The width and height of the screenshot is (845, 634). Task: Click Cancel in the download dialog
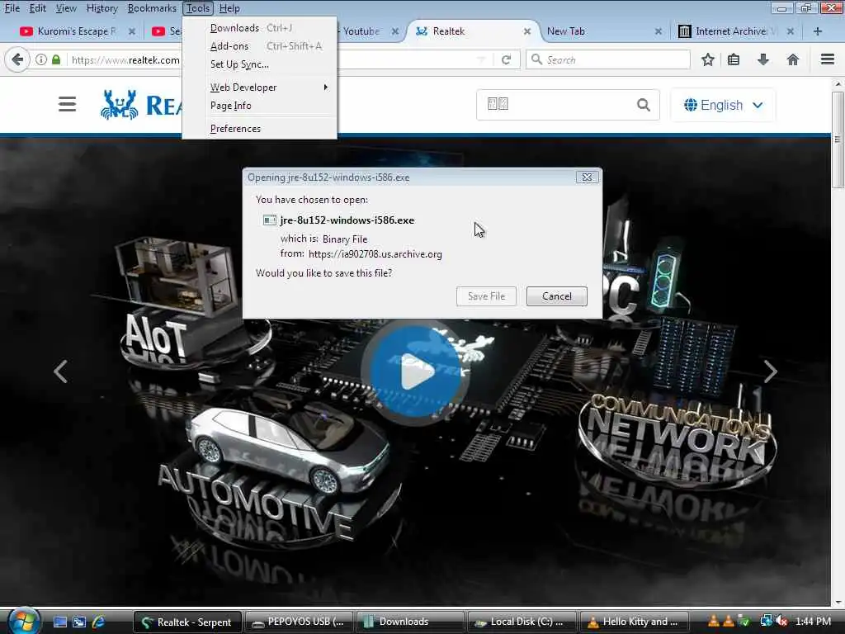pyautogui.click(x=557, y=296)
